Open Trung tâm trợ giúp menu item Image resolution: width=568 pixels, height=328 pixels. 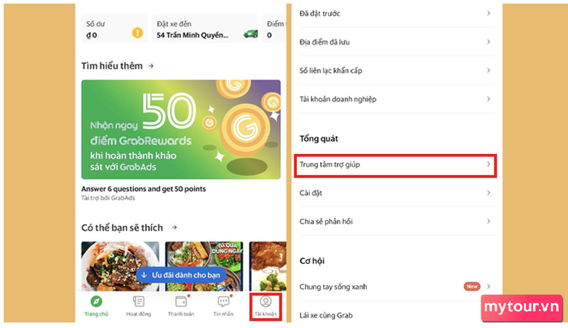(395, 165)
